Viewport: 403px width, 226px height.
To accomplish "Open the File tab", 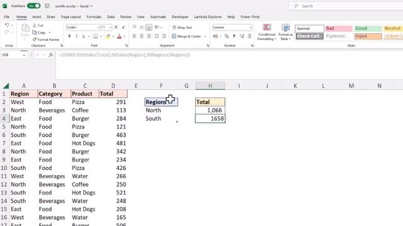I will [x=7, y=17].
